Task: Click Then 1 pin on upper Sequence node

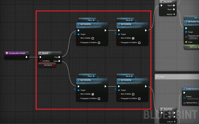Action: [x=174, y=9]
